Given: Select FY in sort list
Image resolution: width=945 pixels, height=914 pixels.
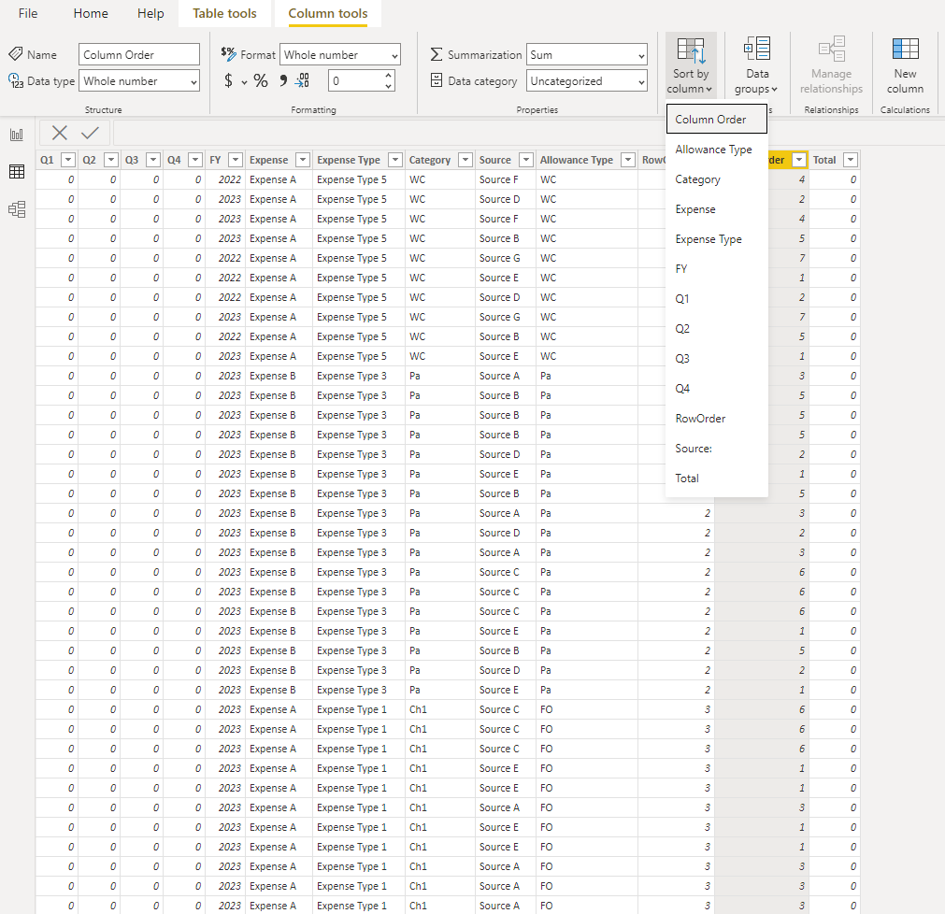Looking at the screenshot, I should [x=717, y=269].
